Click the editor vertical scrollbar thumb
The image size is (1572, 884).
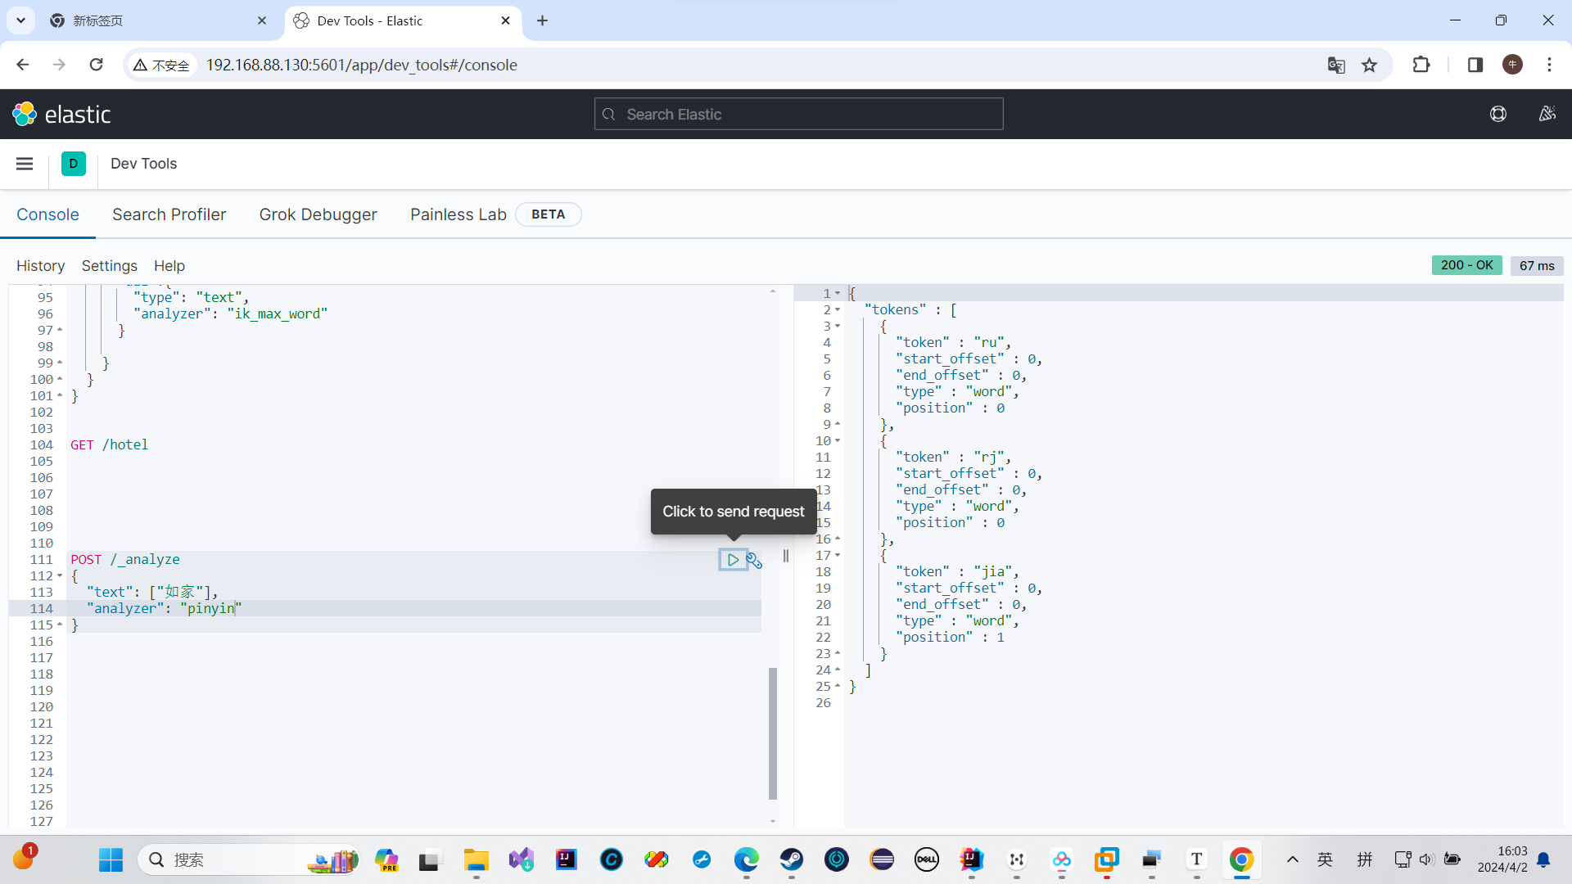click(x=772, y=733)
